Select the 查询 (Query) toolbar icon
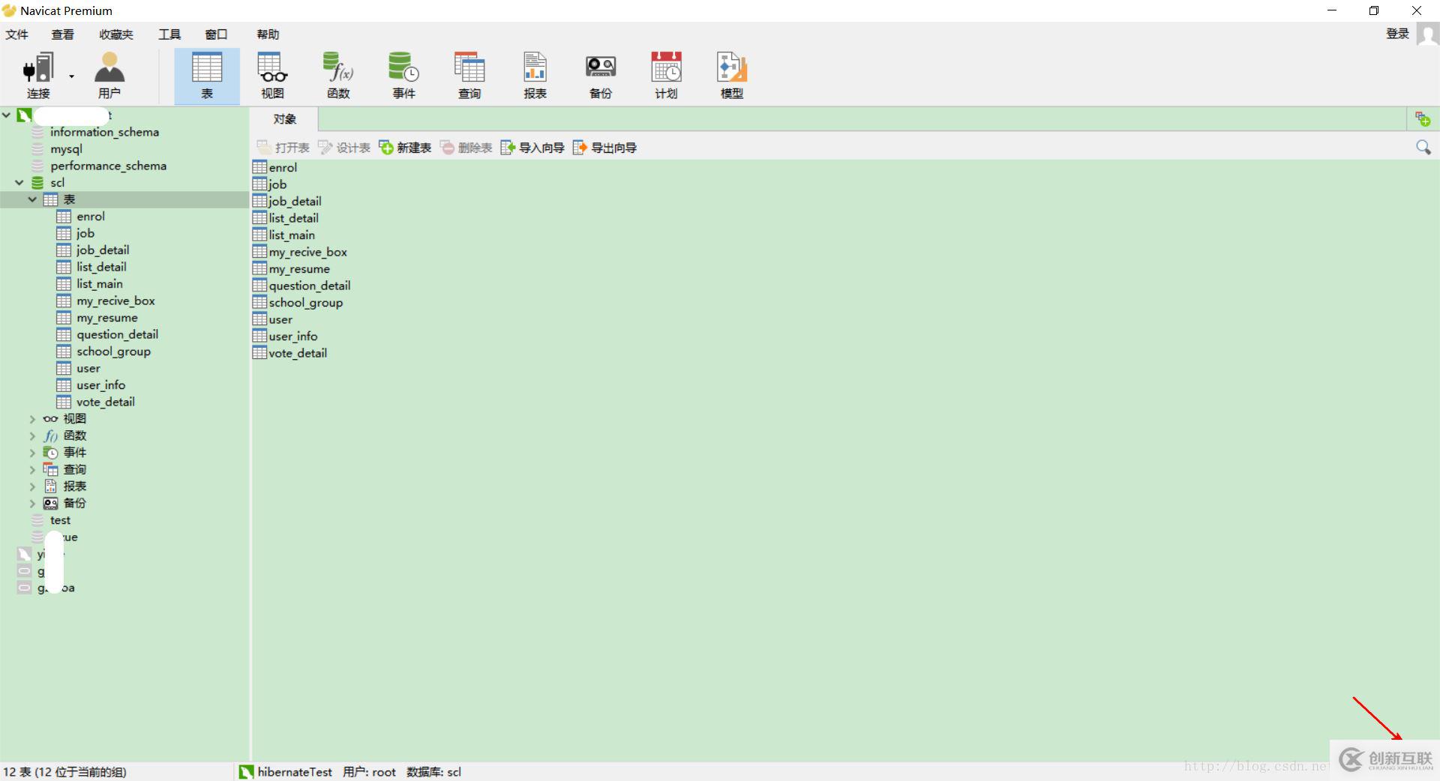Image resolution: width=1440 pixels, height=781 pixels. coord(469,76)
